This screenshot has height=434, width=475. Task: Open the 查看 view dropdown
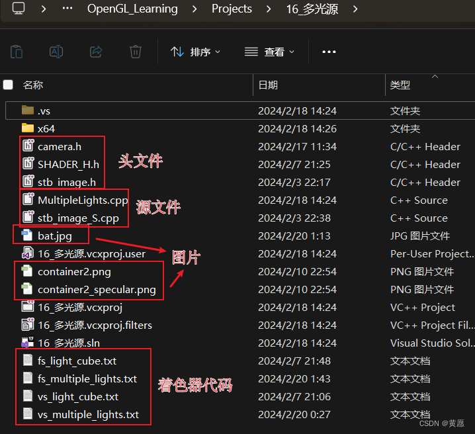tap(269, 52)
